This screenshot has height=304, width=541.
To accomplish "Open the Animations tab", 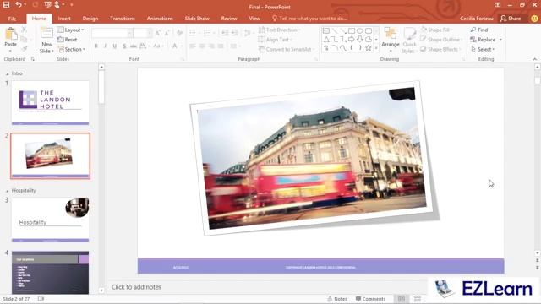I will (160, 19).
